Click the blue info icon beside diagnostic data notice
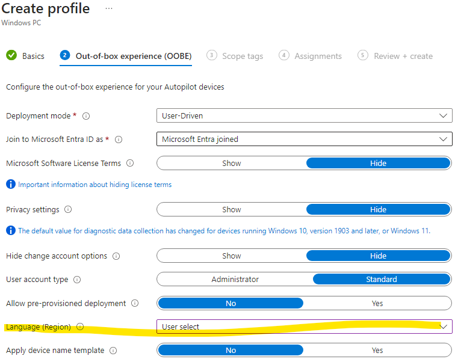Screen dimensions: 455x362 coord(11,230)
